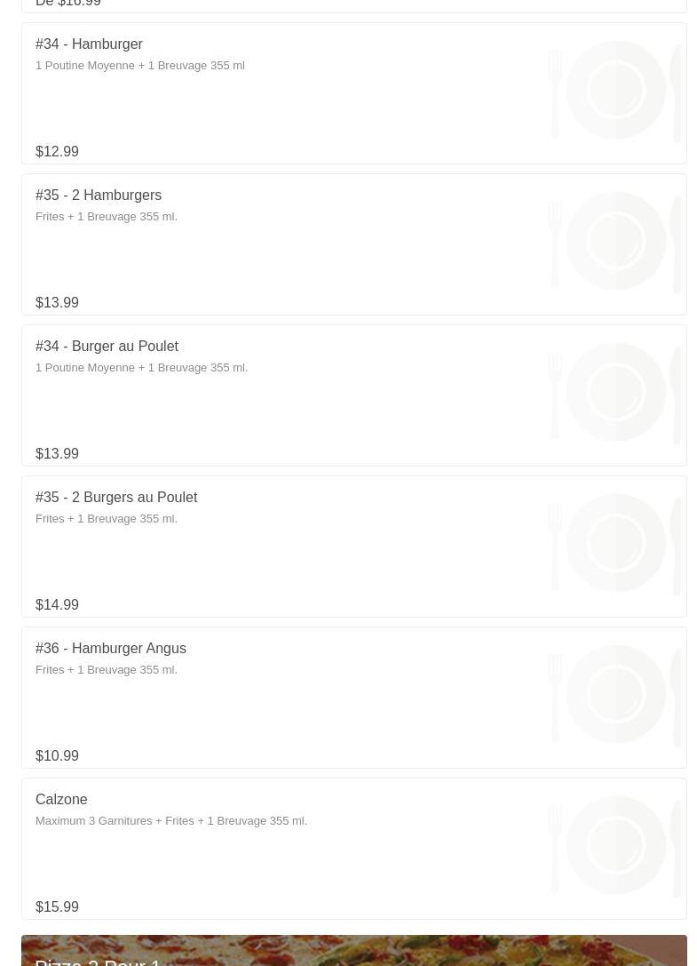Click the $15.99 Calzone price

coord(57,906)
